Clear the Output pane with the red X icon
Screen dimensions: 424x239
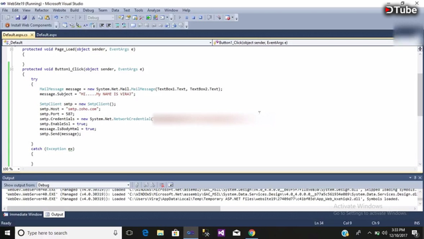tap(162, 185)
